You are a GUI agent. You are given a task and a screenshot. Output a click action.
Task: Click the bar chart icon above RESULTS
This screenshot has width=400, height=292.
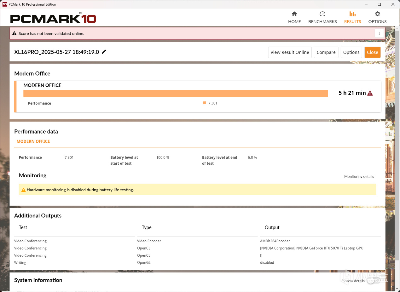(352, 14)
